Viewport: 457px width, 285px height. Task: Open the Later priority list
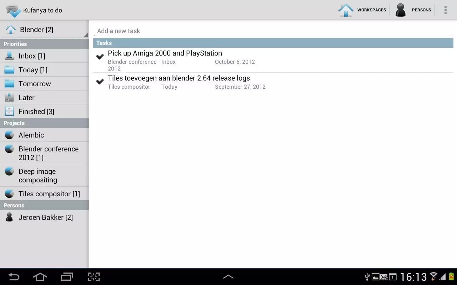pyautogui.click(x=44, y=98)
